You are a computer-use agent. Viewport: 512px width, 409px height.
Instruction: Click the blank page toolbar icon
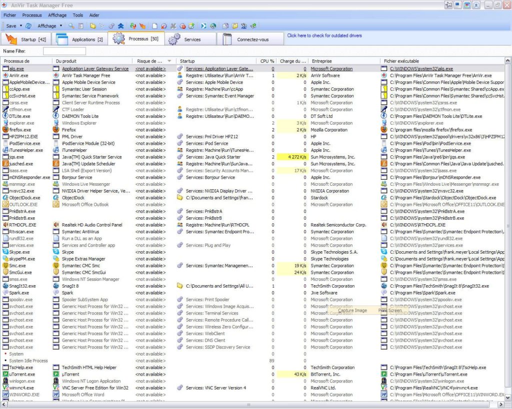tap(155, 26)
